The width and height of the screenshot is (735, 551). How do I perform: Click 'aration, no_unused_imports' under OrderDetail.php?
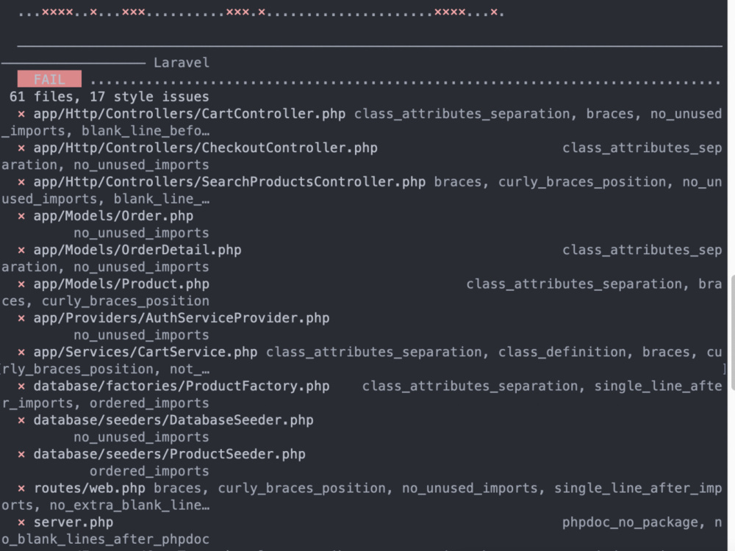pyautogui.click(x=105, y=267)
